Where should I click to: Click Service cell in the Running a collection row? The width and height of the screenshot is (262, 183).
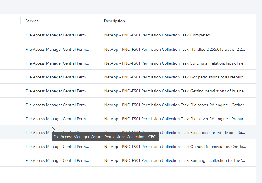[57, 160]
